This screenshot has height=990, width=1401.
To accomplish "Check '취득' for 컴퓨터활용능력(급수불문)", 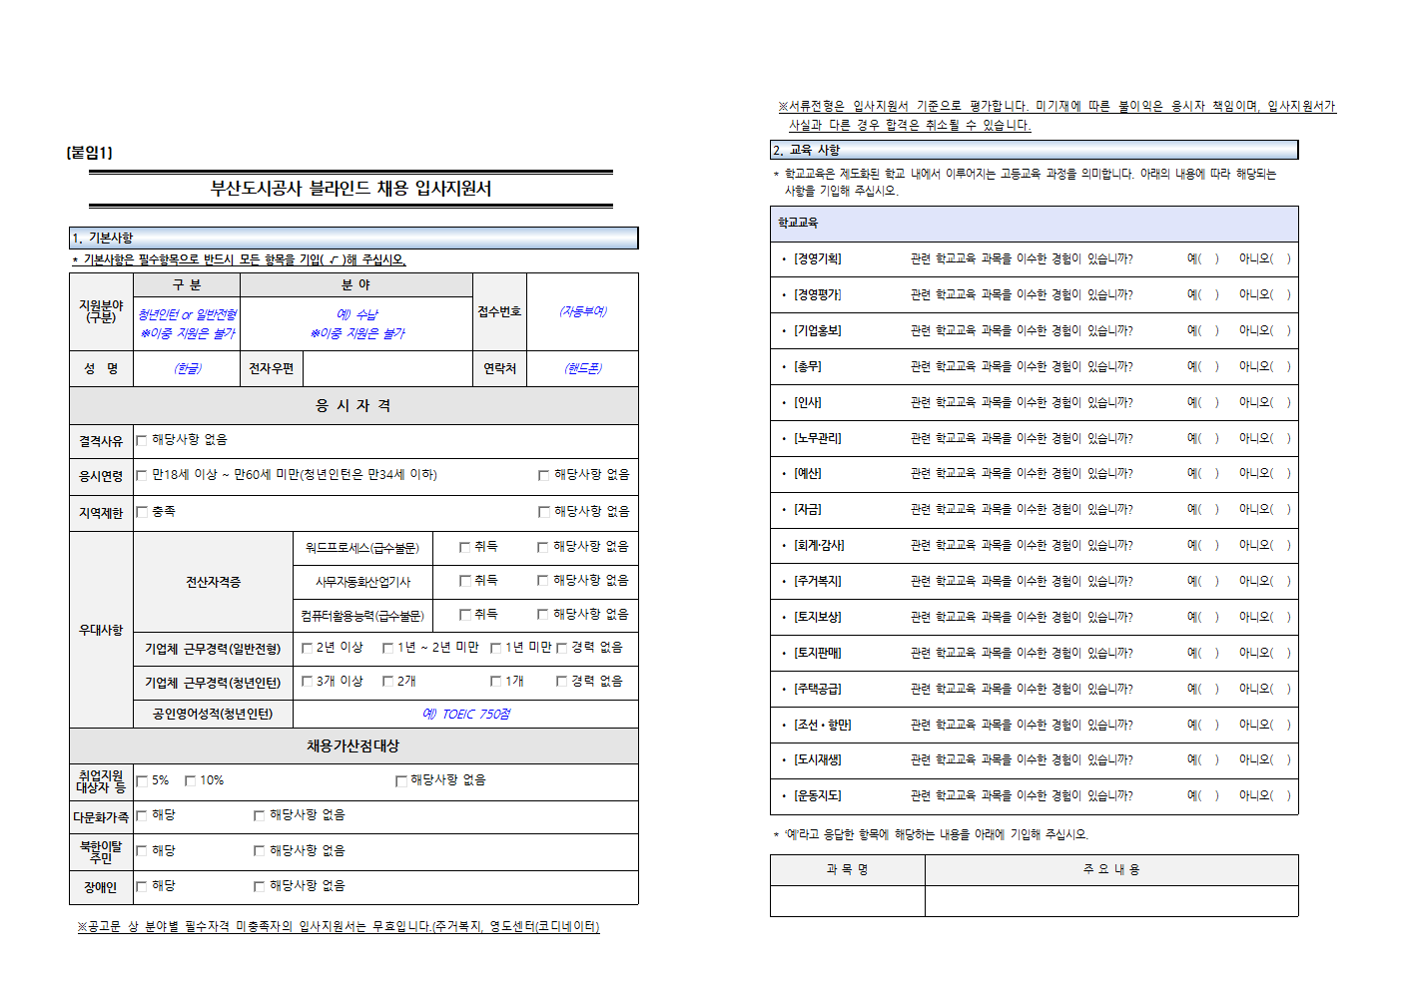I will click(x=464, y=615).
